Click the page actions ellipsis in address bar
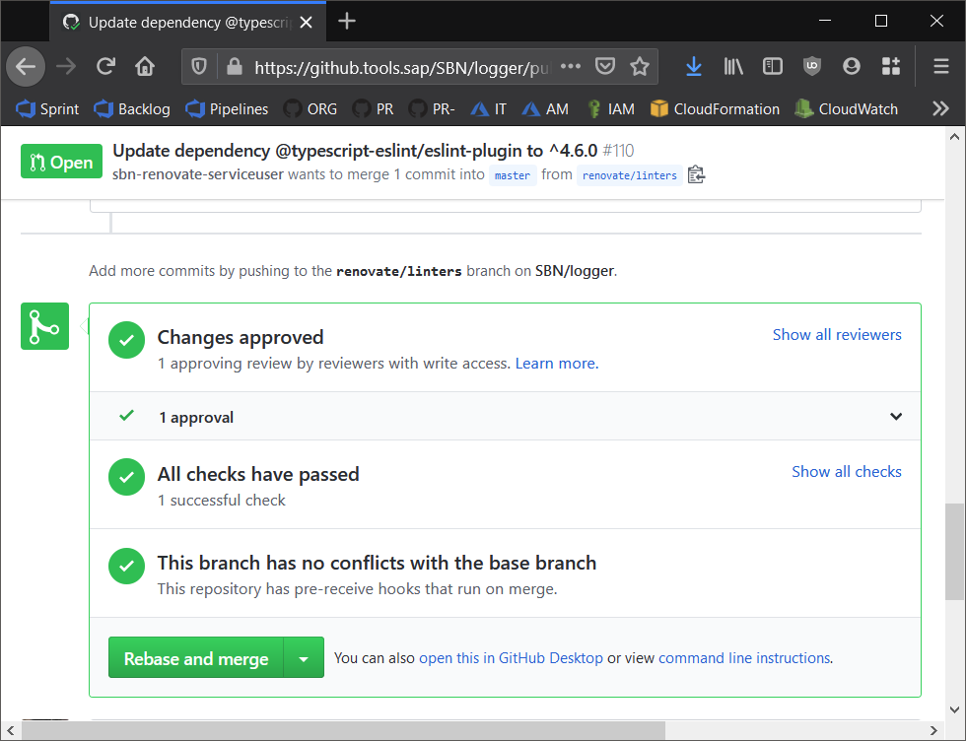This screenshot has height=741, width=966. coord(570,66)
